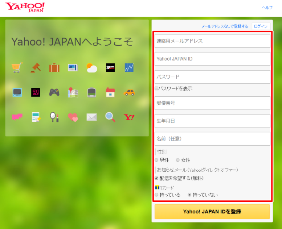
Task: Select Tカード 持っていない radio button
Action: (x=189, y=195)
